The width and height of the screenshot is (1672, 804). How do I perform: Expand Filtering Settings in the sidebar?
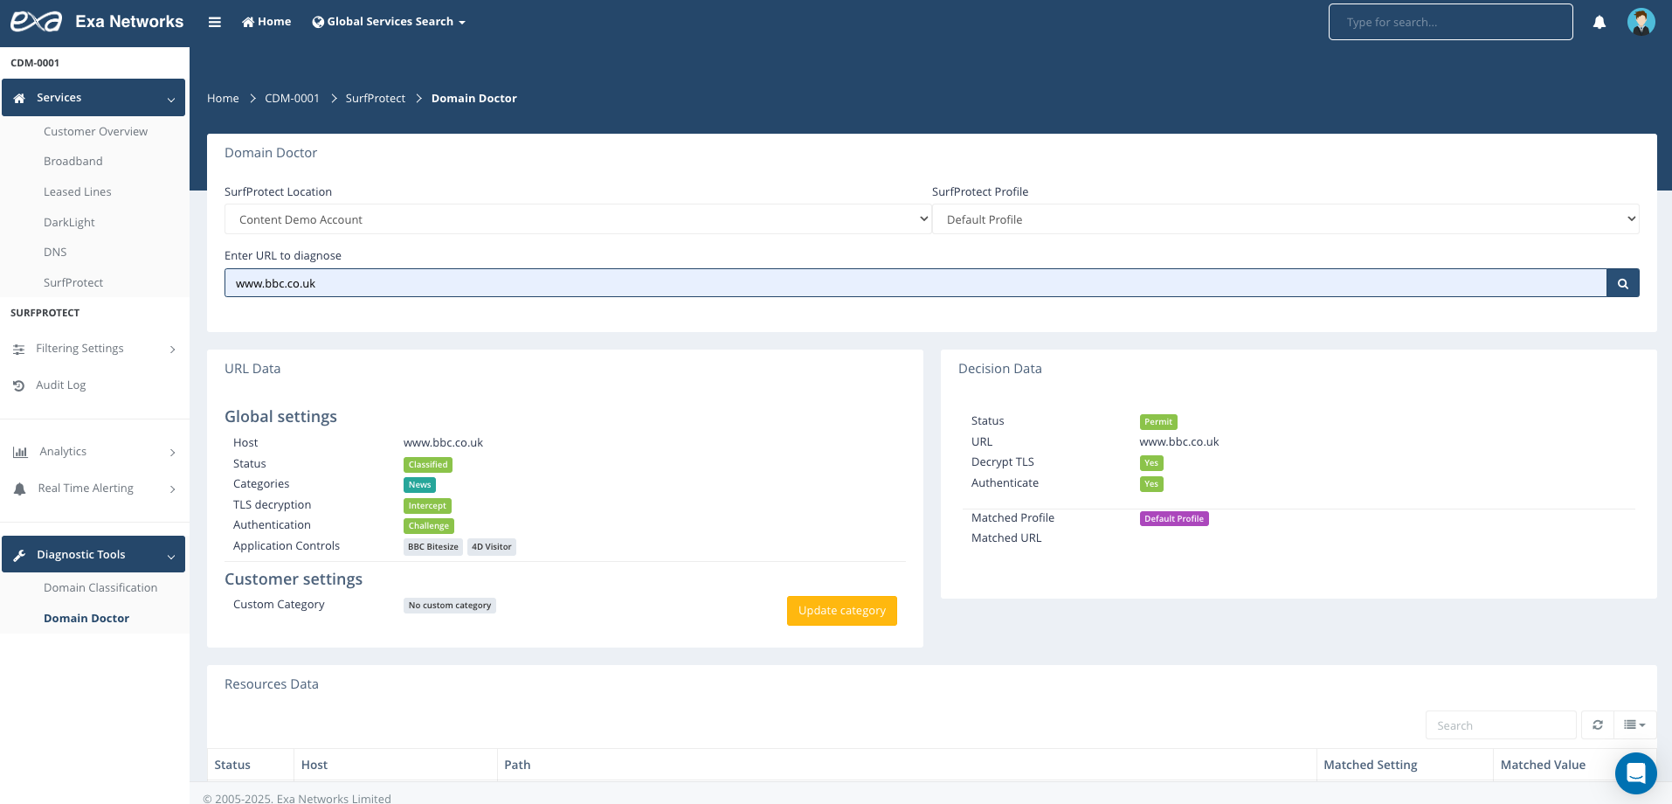(93, 349)
